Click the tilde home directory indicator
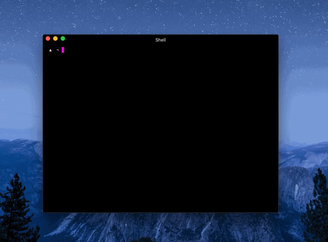 [x=58, y=50]
